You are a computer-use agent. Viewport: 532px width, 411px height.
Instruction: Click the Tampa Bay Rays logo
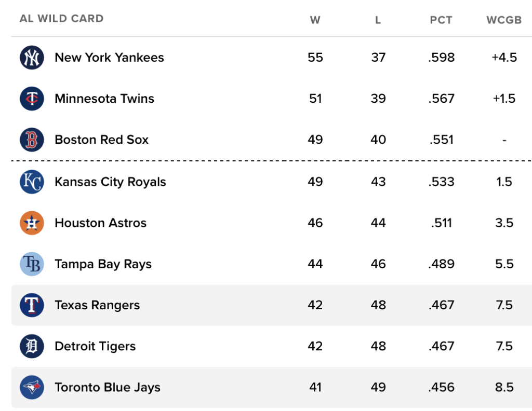(32, 264)
